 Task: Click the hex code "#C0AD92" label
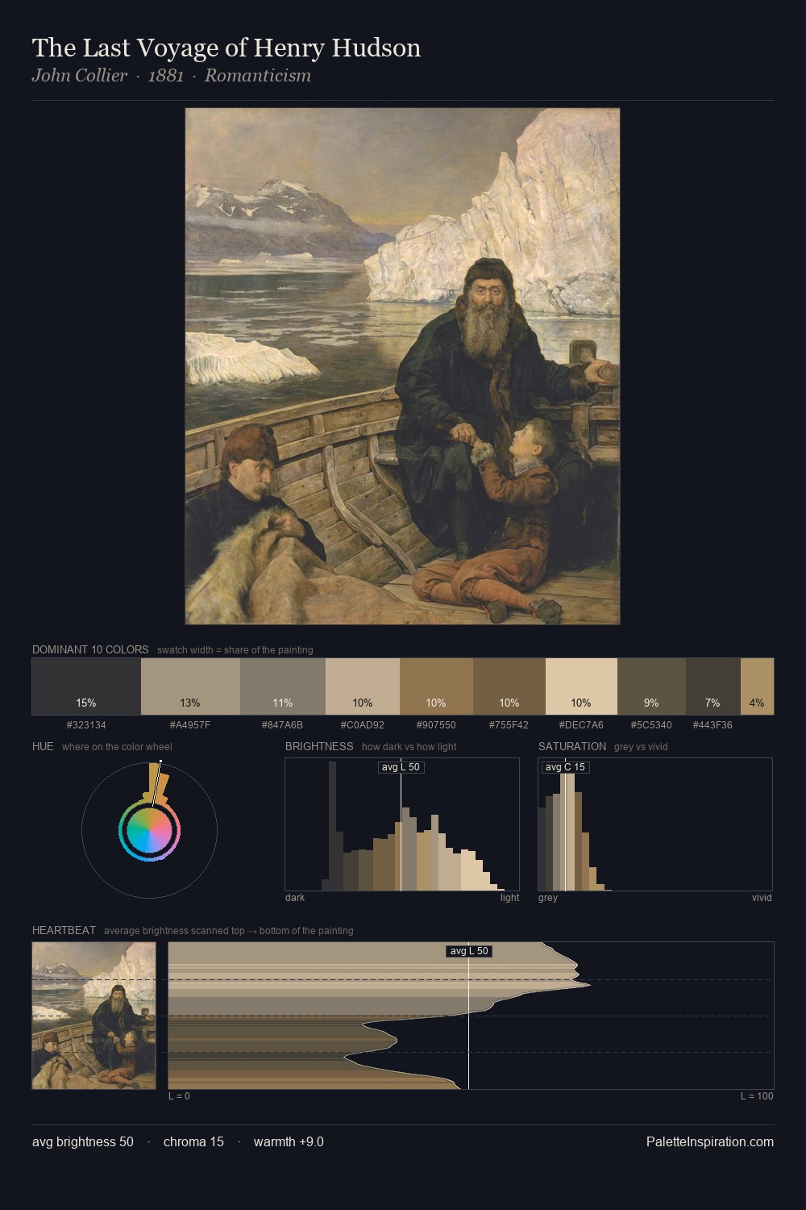click(x=363, y=725)
